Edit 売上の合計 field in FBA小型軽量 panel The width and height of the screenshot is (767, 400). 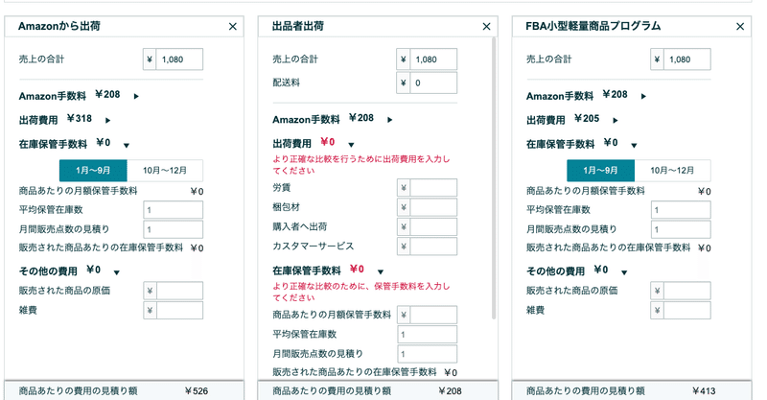687,59
